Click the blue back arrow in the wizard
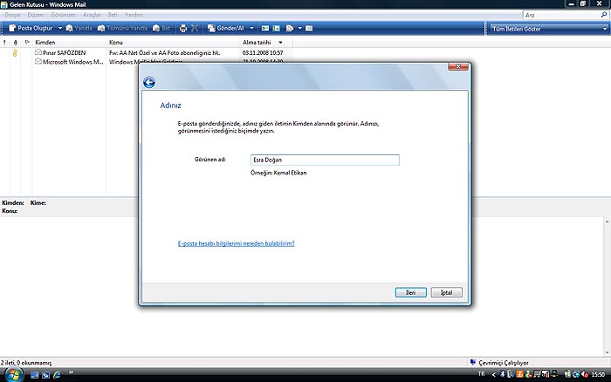The width and height of the screenshot is (611, 382). coord(149,83)
